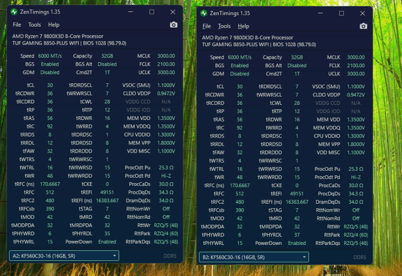This screenshot has width=402, height=276.
Task: Minimize the left ZenTimings window
Action: [131, 12]
